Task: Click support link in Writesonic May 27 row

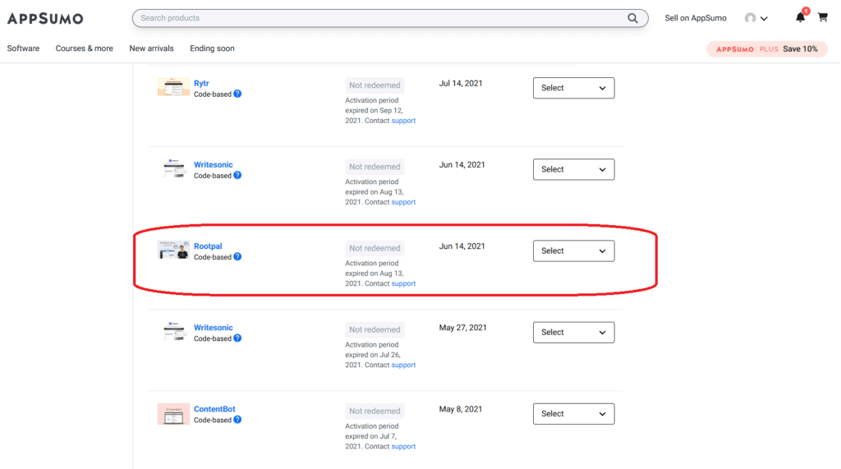Action: [x=403, y=365]
